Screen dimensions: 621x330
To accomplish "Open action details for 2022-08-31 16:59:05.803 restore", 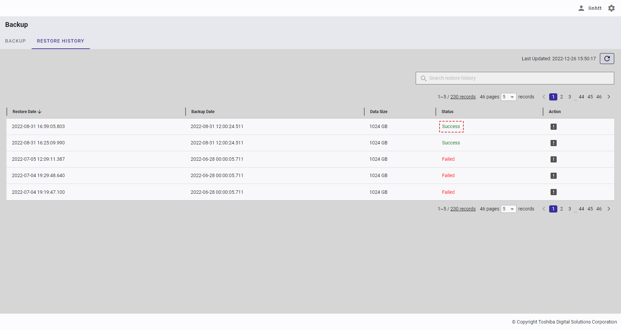I will [x=553, y=127].
